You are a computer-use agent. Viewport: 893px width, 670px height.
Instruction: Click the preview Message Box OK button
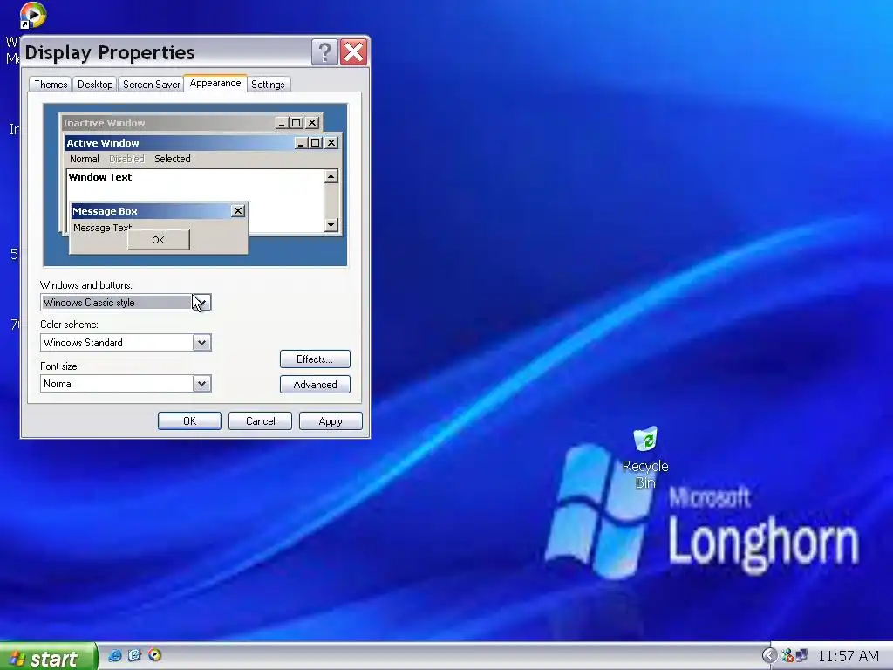pyautogui.click(x=159, y=240)
